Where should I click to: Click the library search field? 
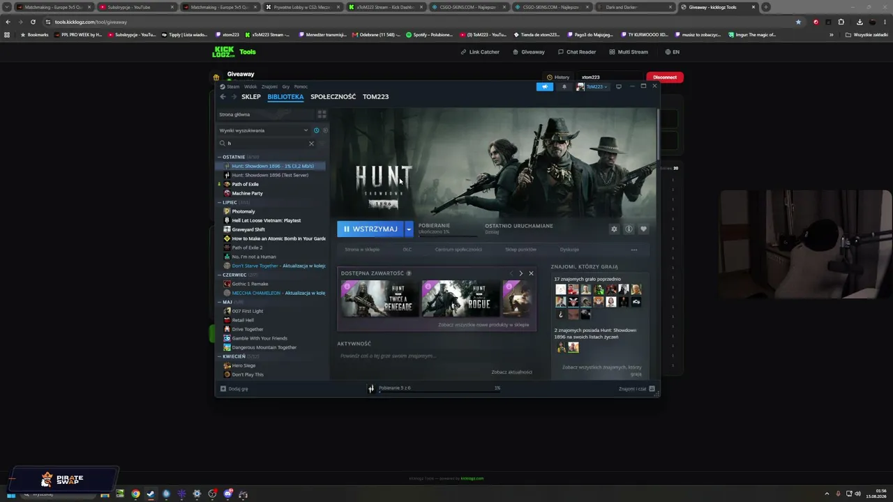point(267,144)
